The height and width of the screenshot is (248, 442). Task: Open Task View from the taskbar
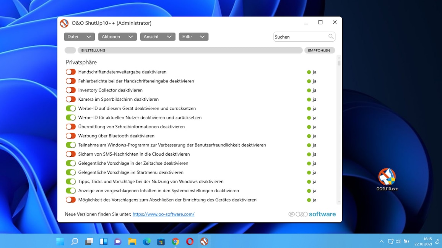point(89,242)
